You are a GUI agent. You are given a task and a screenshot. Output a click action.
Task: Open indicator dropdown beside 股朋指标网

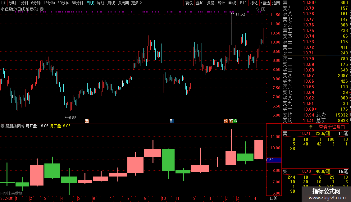2,126
